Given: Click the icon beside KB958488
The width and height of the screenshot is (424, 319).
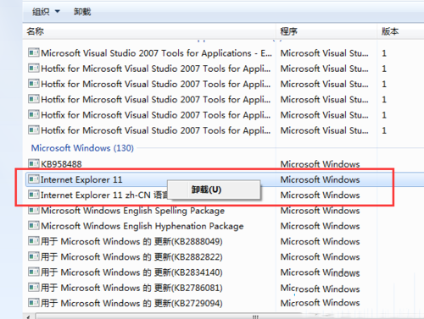Looking at the screenshot, I should (34, 163).
